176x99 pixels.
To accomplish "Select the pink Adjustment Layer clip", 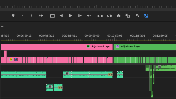I will pos(57,47).
